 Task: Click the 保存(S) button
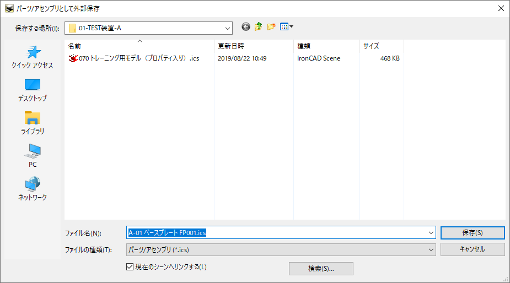473,233
